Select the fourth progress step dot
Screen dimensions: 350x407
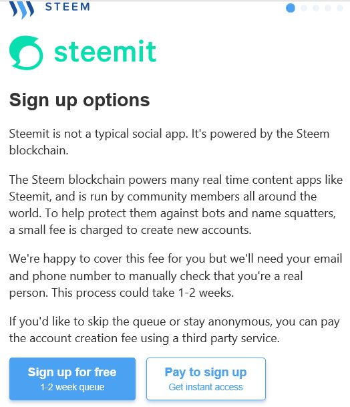point(328,8)
